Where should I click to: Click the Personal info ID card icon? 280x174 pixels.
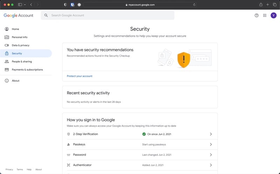click(7, 37)
